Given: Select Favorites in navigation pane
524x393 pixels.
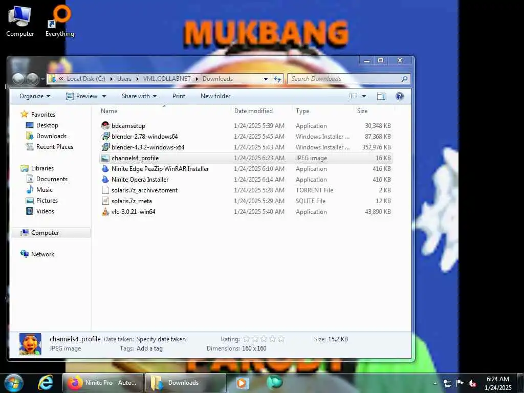Looking at the screenshot, I should tap(43, 115).
